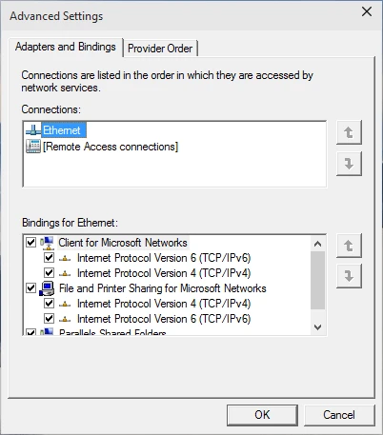Screen dimensions: 383x435
Task: Uncheck Client for Microsoft Networks binding
Action: [x=30, y=243]
